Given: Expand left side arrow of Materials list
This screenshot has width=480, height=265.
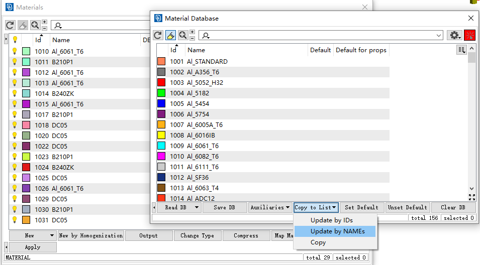Looking at the screenshot, I should click(6, 39).
